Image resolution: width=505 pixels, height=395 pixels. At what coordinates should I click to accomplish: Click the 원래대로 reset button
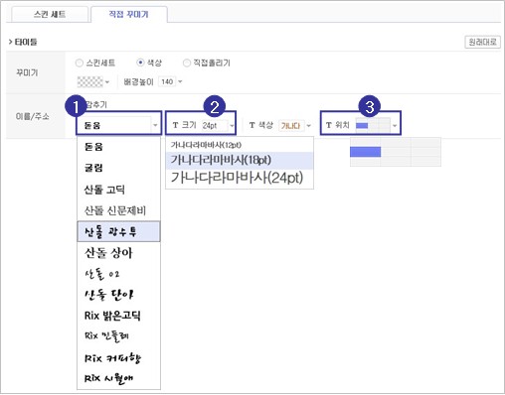[482, 42]
